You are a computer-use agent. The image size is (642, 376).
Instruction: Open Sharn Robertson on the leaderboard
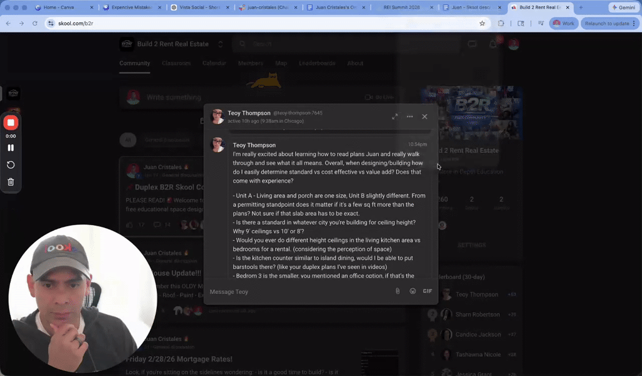[477, 314]
